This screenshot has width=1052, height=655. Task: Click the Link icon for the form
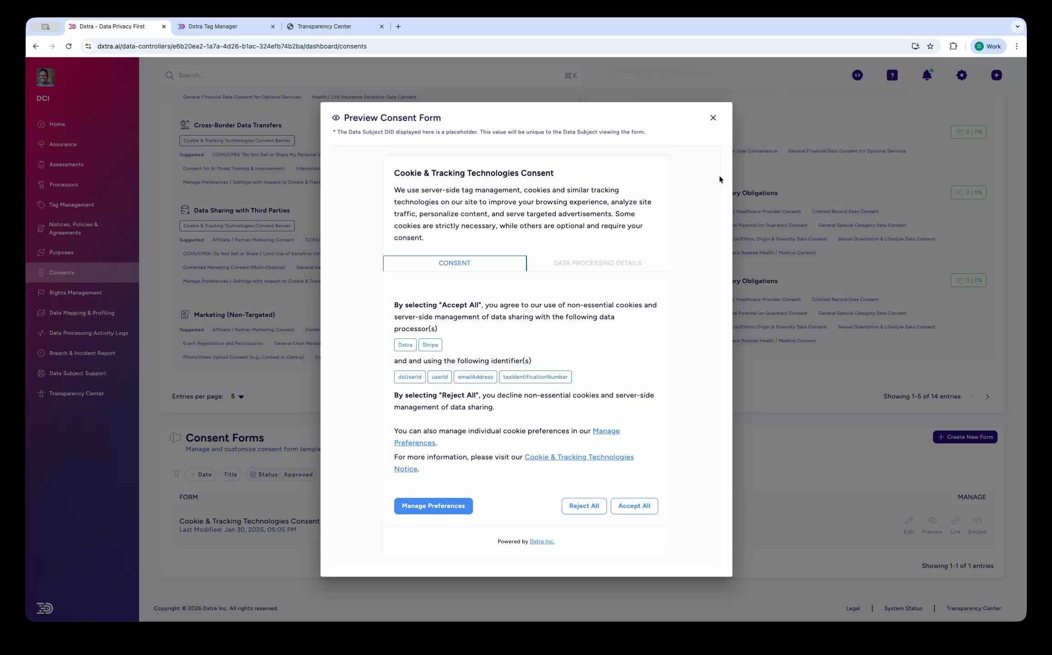[x=955, y=521]
